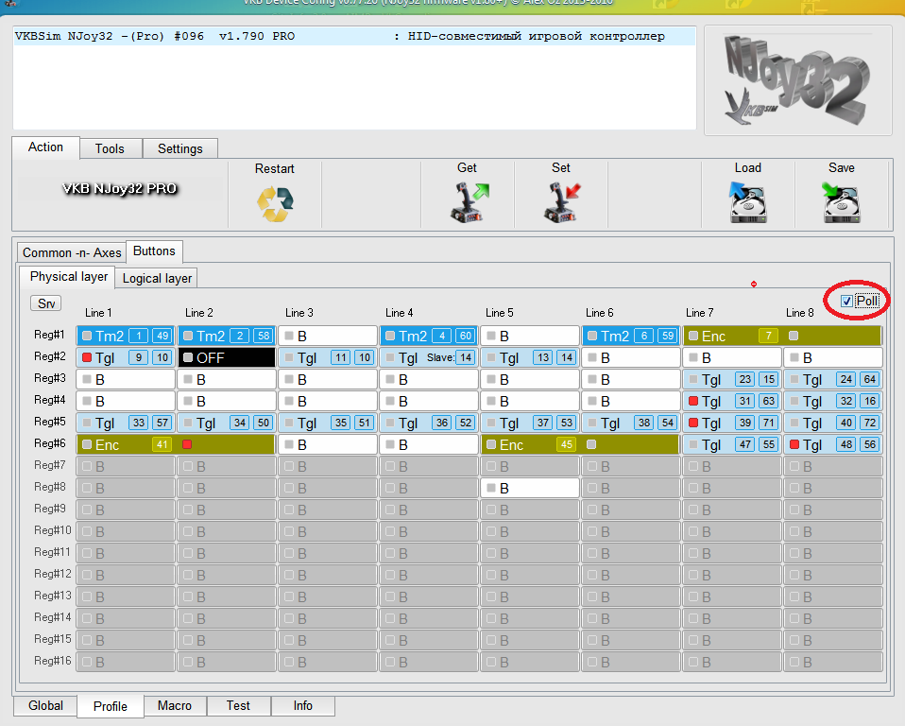Click the Srv button
The height and width of the screenshot is (726, 905).
coord(46,303)
